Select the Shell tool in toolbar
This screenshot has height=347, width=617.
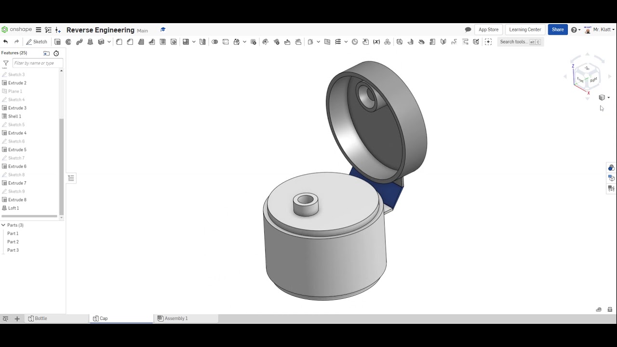[163, 42]
